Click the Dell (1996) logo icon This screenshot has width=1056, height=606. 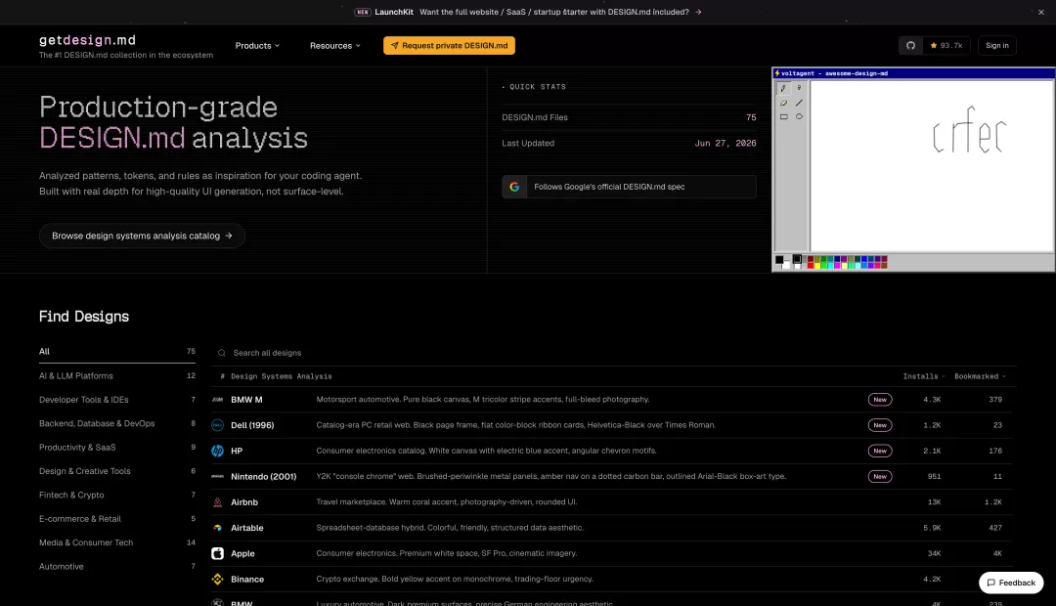tap(217, 425)
